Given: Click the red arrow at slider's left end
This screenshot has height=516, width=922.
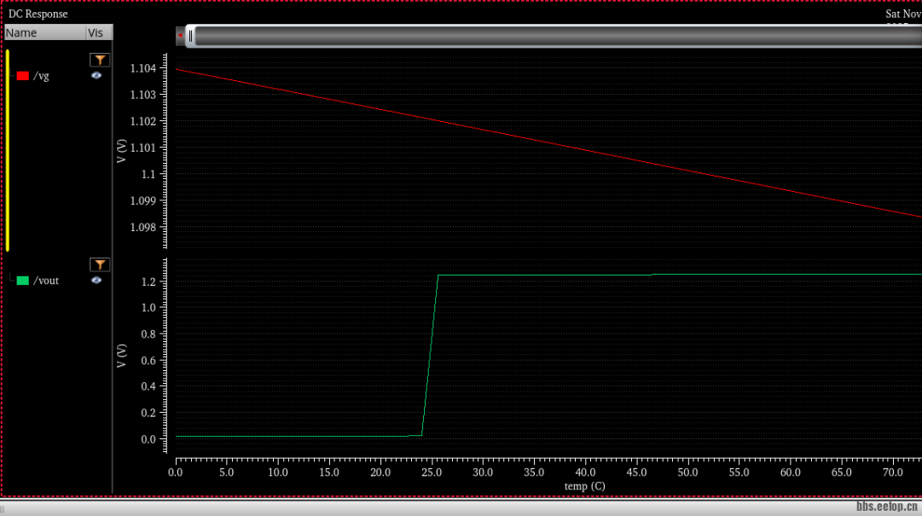Looking at the screenshot, I should click(180, 36).
